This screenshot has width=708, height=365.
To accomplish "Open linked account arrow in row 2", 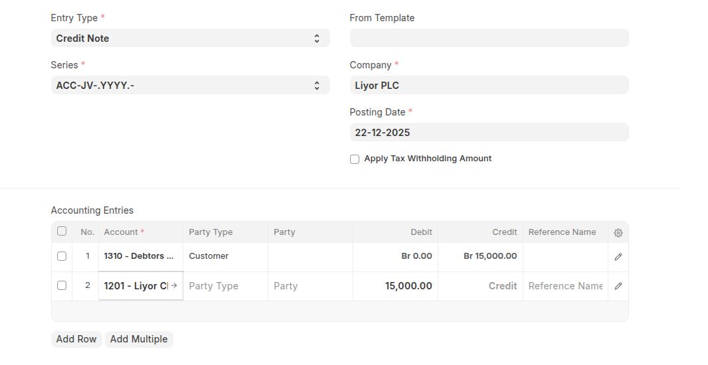I will pyautogui.click(x=174, y=286).
